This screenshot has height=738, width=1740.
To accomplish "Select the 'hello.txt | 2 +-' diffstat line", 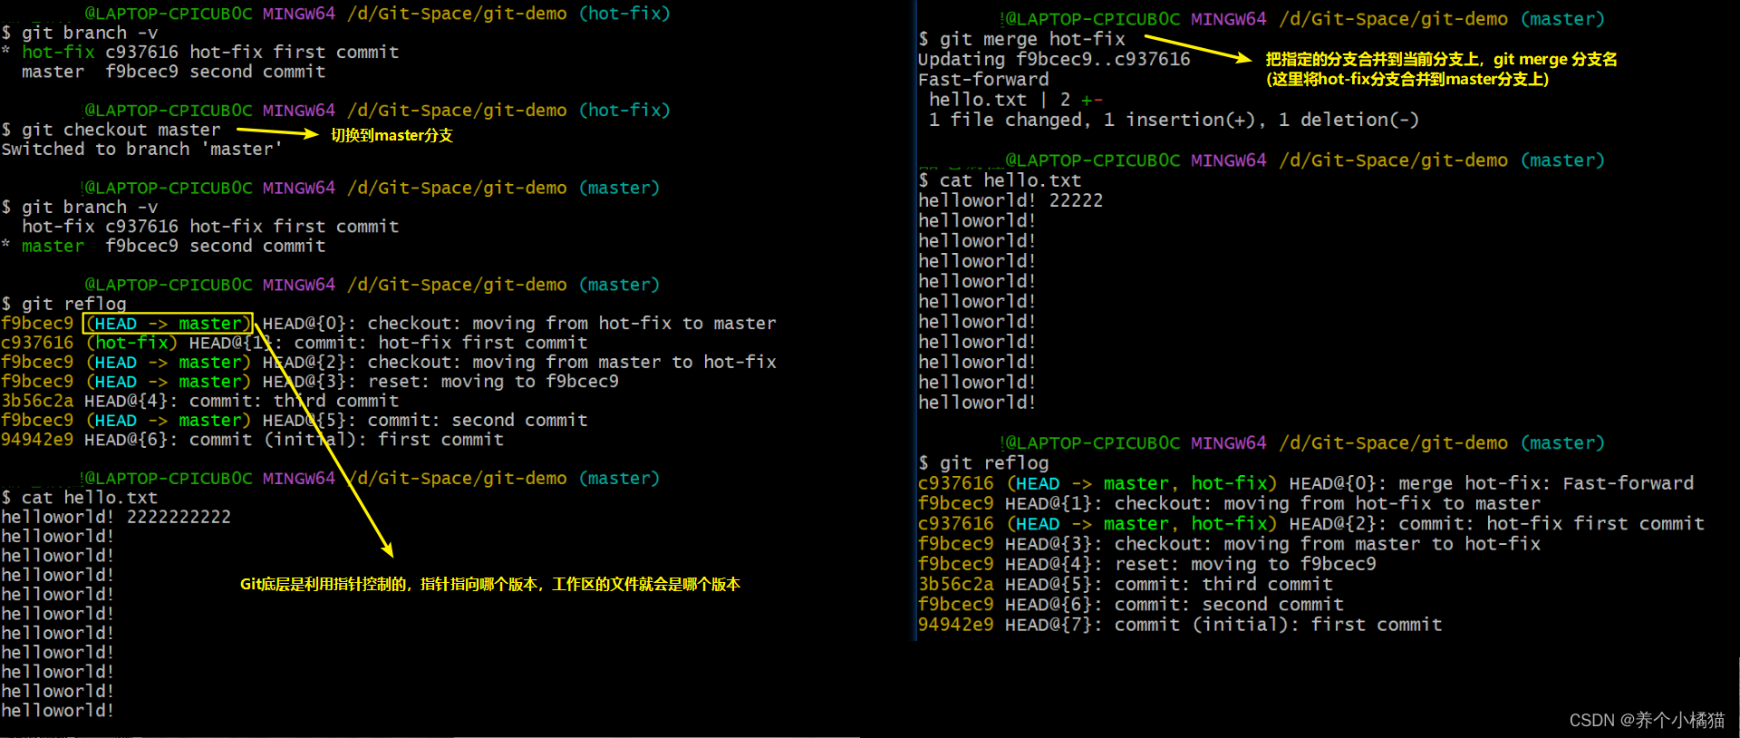I will (x=1015, y=100).
